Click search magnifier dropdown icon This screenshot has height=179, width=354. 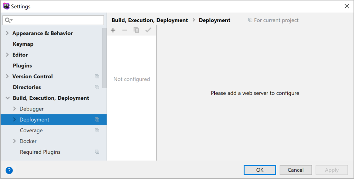tap(9, 20)
